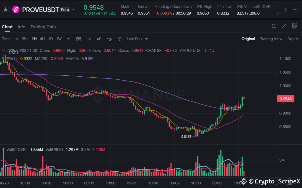Open the price alert bell icon
The image size is (302, 188).
click(273, 26)
